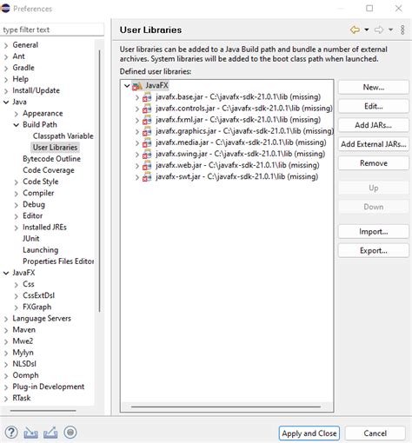
Task: Click the javafx.base.jar missing icon
Action: click(147, 97)
